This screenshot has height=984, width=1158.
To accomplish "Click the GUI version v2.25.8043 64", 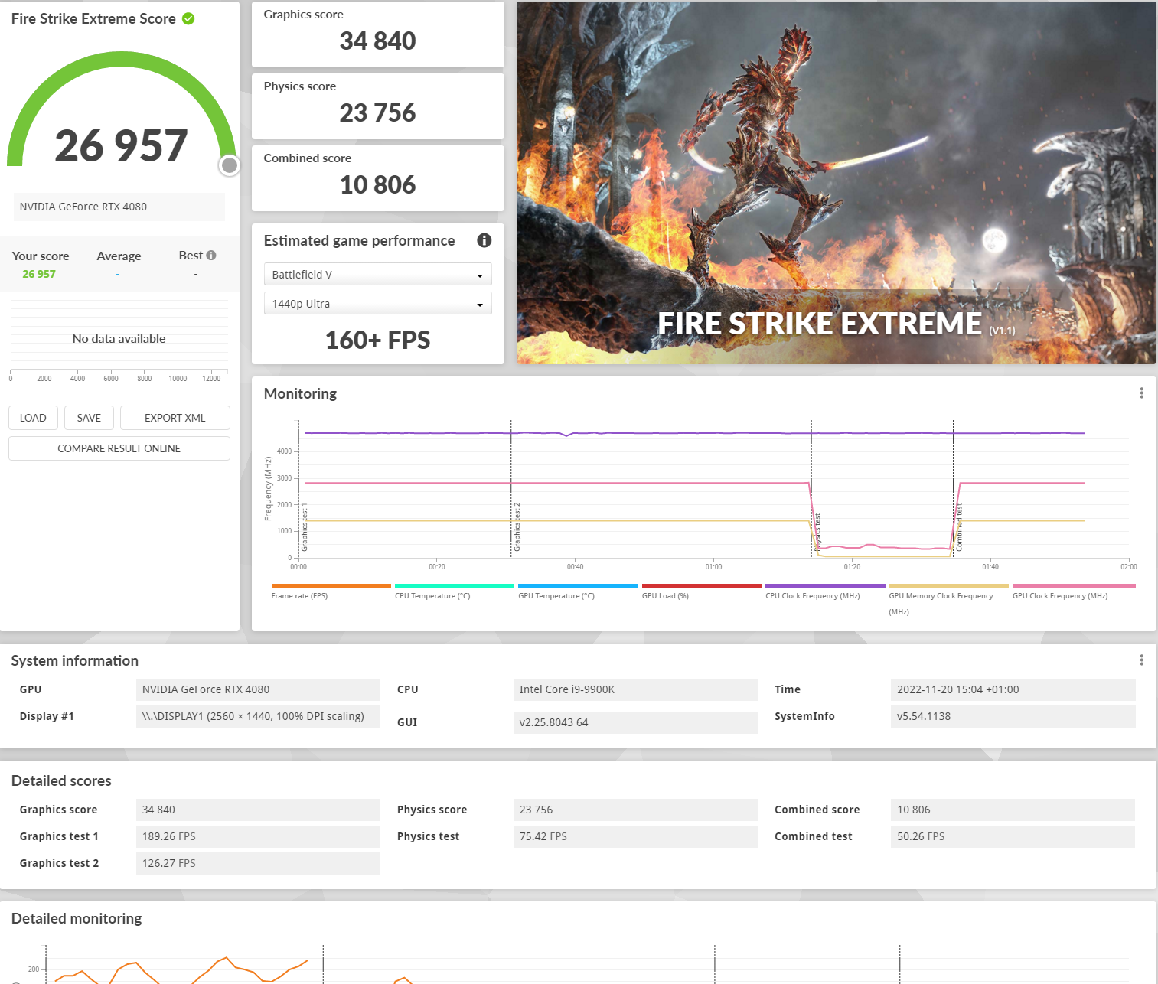I will (635, 722).
